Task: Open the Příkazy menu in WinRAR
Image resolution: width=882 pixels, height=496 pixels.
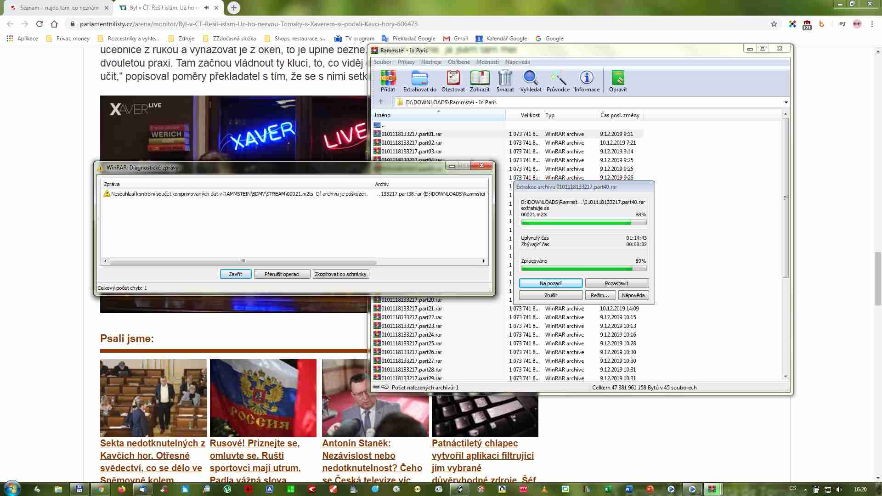Action: coord(406,62)
